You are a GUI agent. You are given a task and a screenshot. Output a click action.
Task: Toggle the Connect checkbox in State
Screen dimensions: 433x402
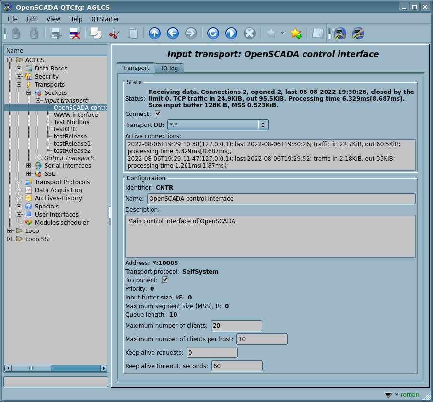pos(158,114)
